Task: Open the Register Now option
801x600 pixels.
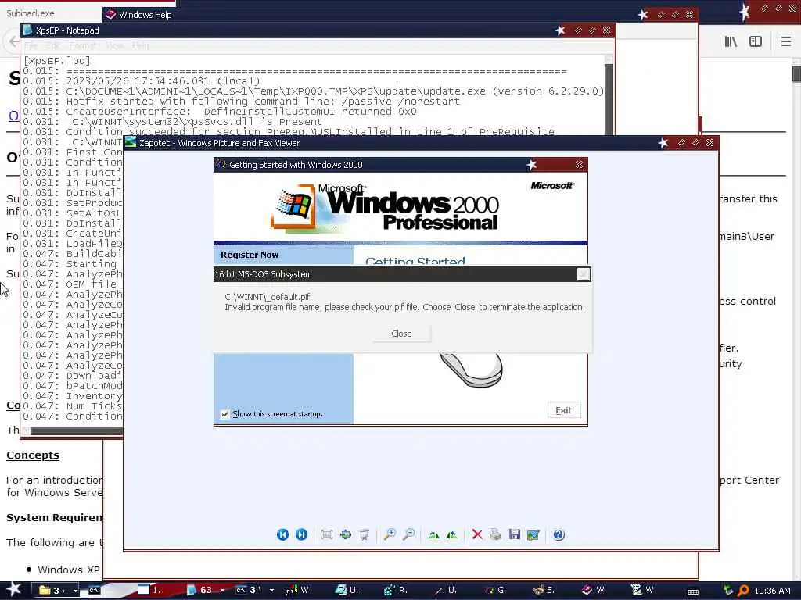Action: click(x=250, y=255)
